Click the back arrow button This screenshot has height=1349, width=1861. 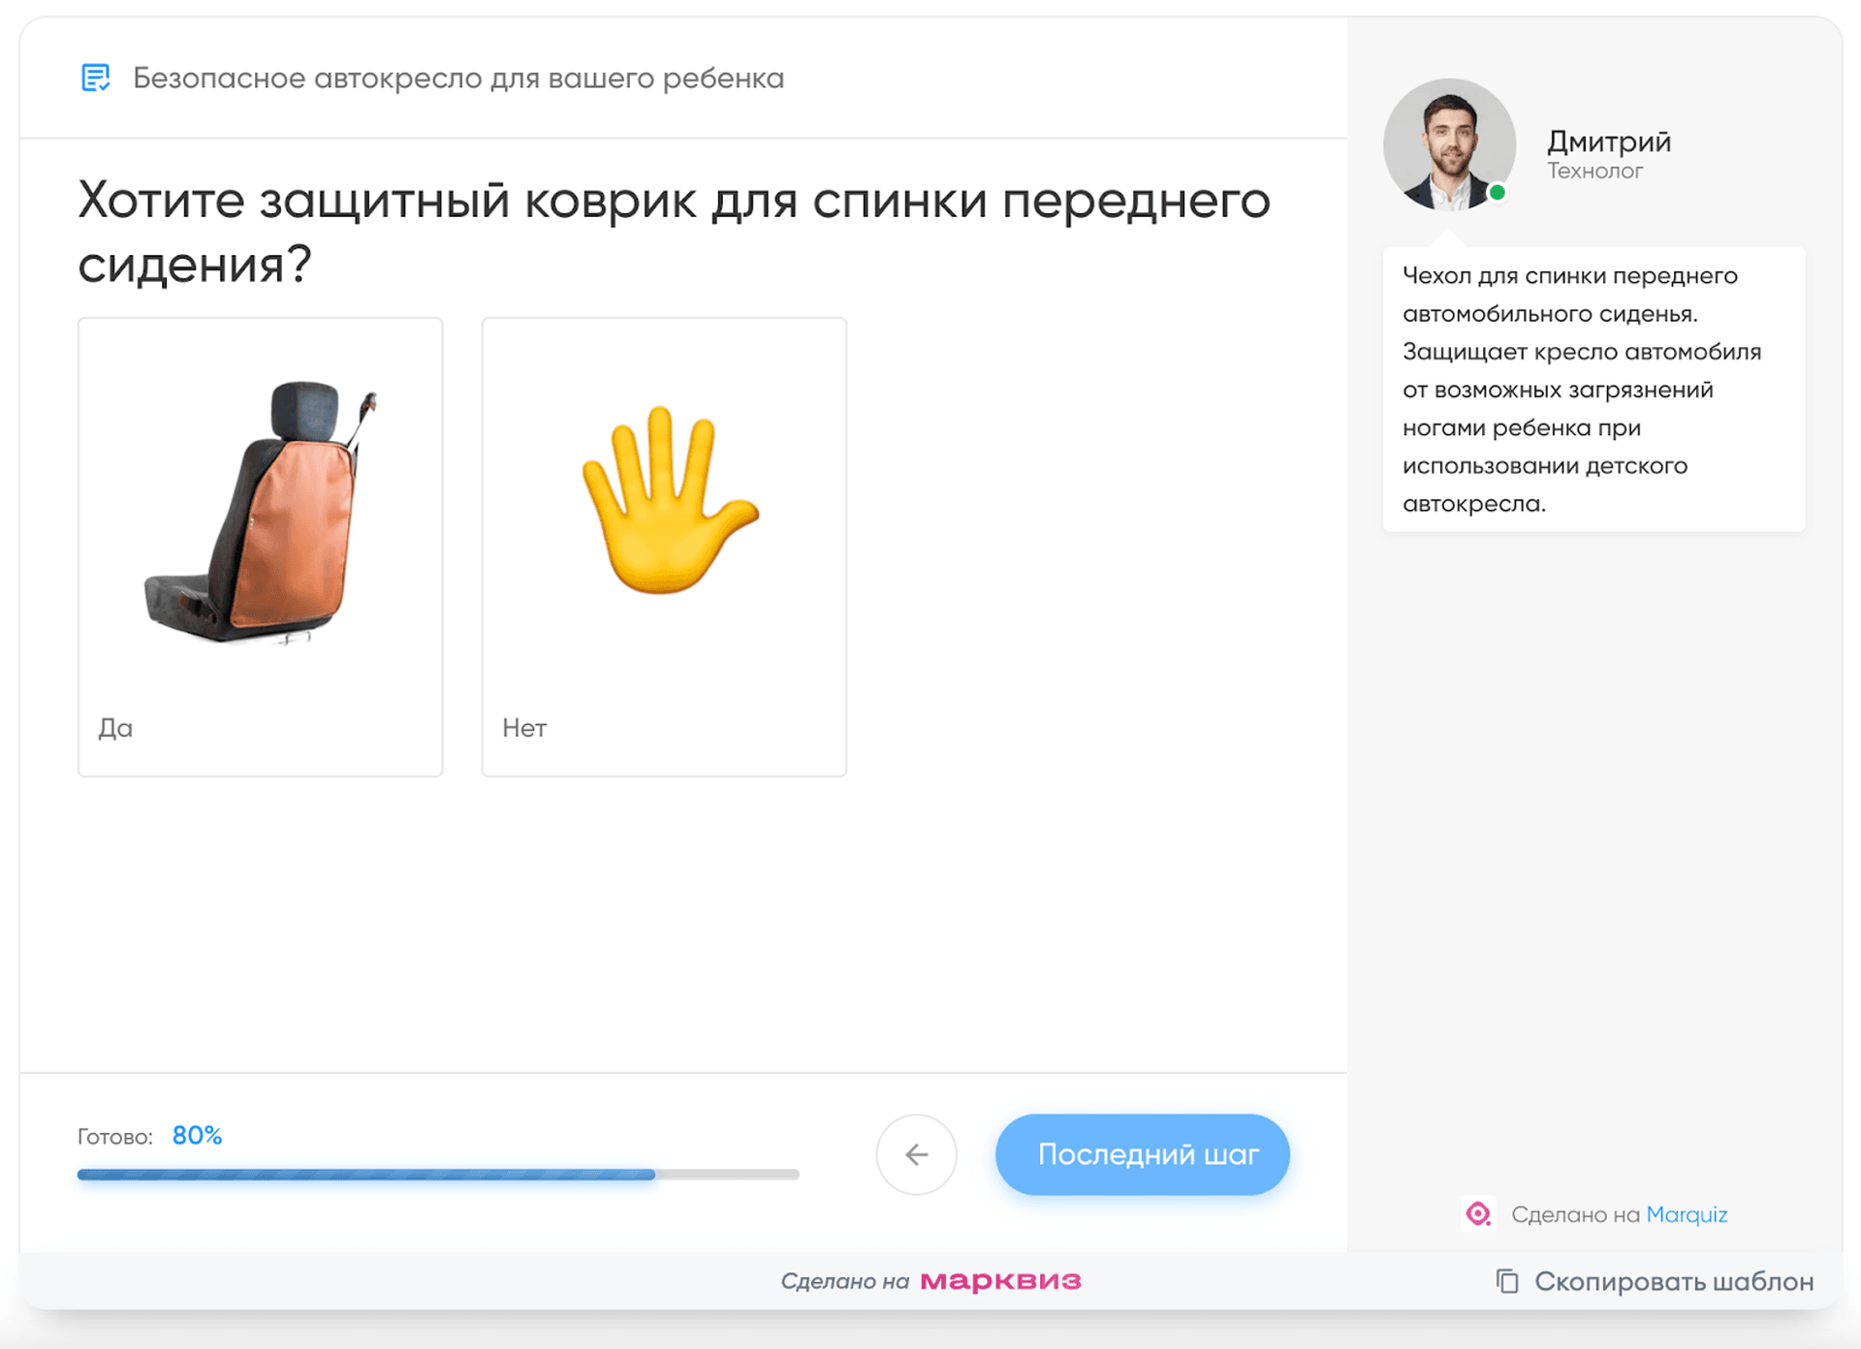(916, 1154)
